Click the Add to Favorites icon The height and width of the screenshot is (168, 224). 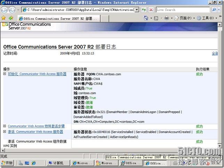point(11,18)
